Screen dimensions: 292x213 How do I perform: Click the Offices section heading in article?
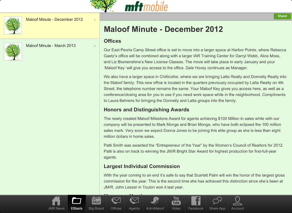(x=112, y=41)
